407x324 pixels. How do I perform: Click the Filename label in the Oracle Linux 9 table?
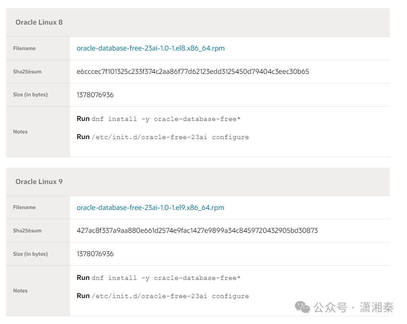pos(24,207)
